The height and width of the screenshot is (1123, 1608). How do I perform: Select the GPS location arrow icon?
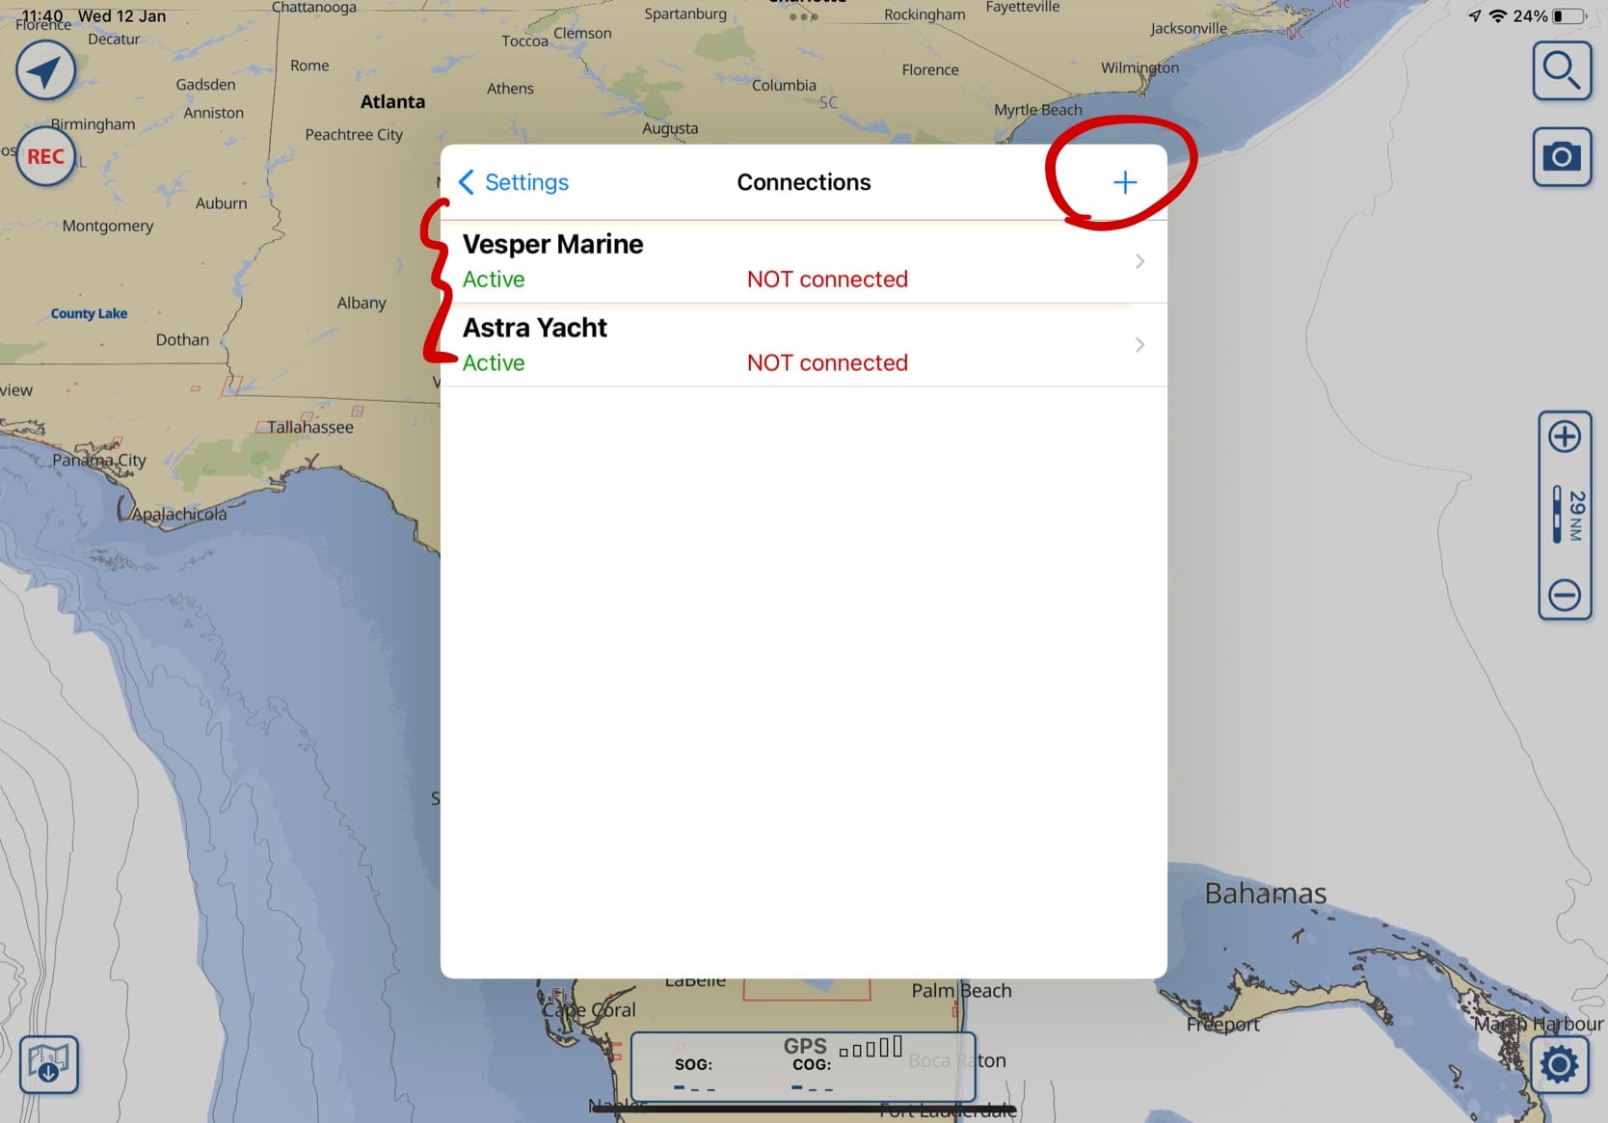click(x=45, y=69)
